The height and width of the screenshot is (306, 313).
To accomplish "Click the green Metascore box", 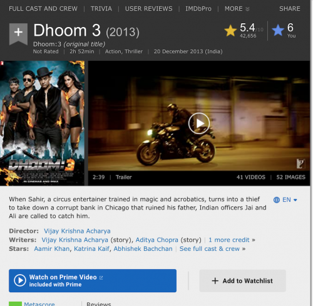I will tap(15, 303).
